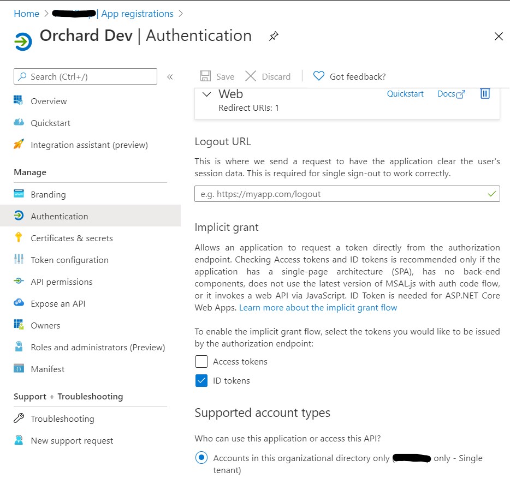
Task: Click the Overview grid icon
Action: click(19, 100)
